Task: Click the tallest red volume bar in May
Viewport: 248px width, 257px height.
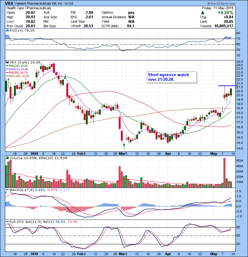Action: point(224,173)
